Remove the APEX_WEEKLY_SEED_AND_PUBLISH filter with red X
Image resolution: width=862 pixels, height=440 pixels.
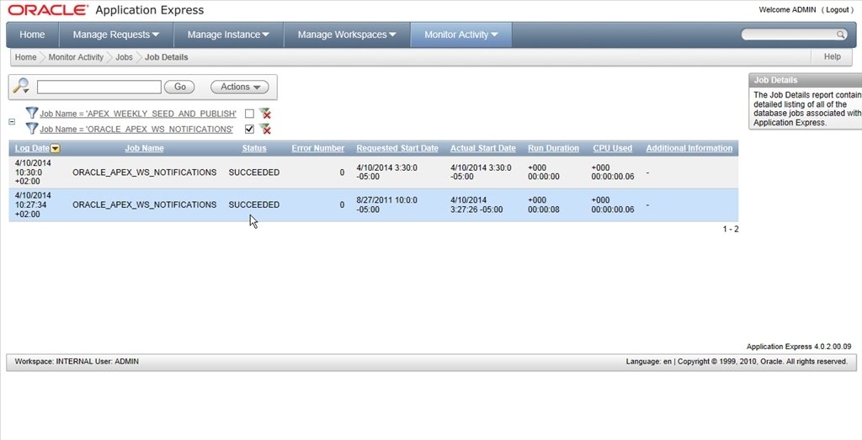click(x=265, y=114)
